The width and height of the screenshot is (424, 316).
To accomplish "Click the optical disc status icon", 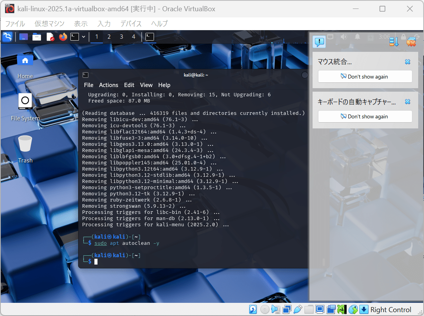I will tap(265, 309).
